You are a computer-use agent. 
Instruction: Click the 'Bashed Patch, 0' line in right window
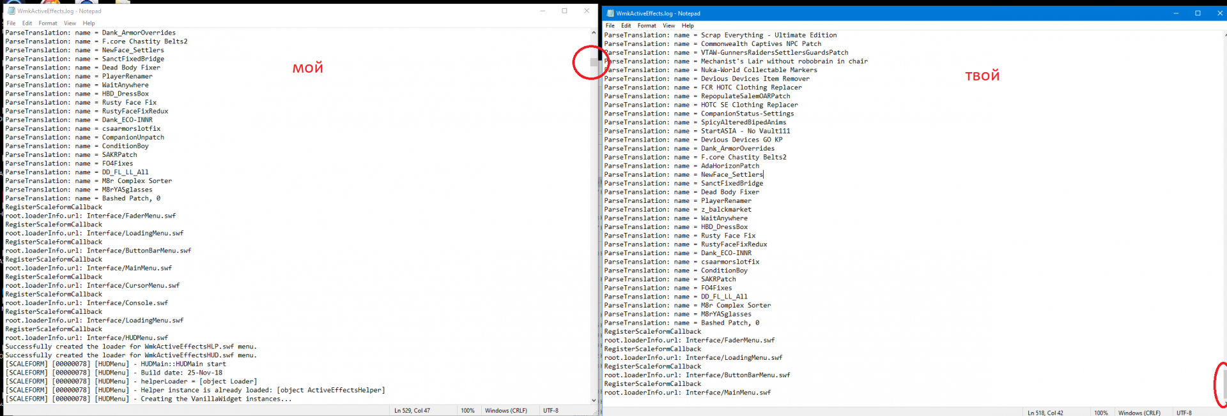tap(730, 323)
